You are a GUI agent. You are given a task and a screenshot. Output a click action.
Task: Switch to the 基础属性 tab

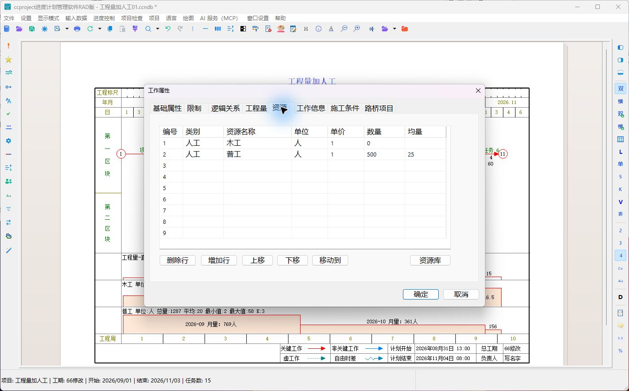pyautogui.click(x=167, y=108)
